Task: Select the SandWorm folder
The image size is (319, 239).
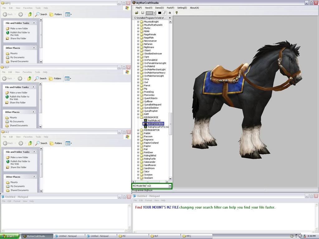Action: (x=149, y=168)
